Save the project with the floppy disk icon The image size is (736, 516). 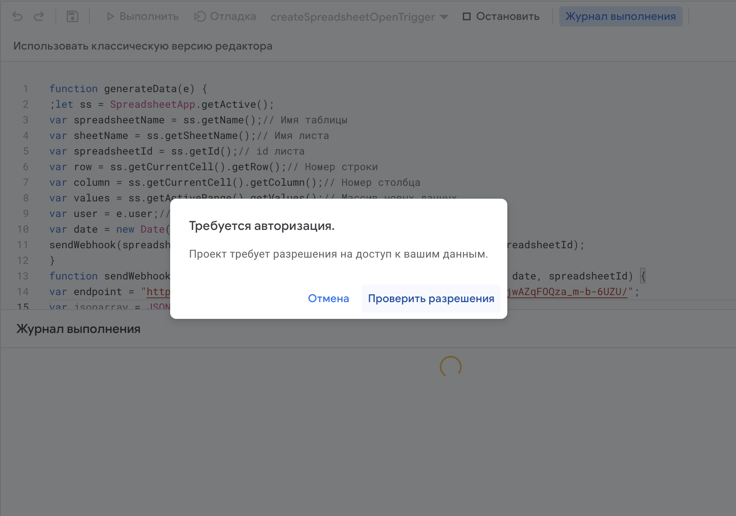(x=73, y=16)
